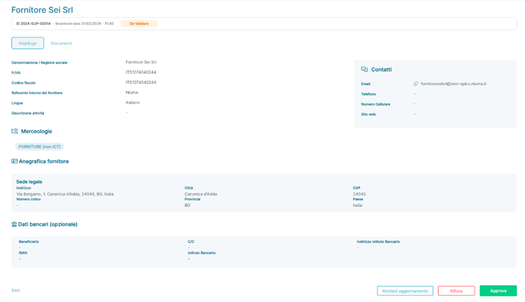The height and width of the screenshot is (302, 525).
Task: Click the Città value Canonica d'Adda
Action: click(x=200, y=194)
